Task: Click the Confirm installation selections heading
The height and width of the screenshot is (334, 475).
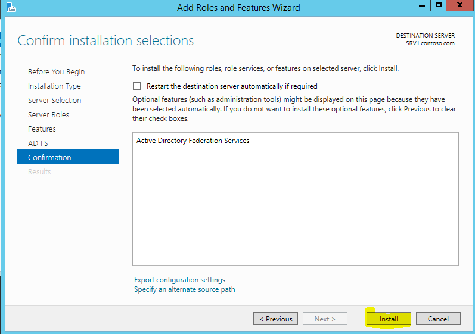Action: pos(105,40)
